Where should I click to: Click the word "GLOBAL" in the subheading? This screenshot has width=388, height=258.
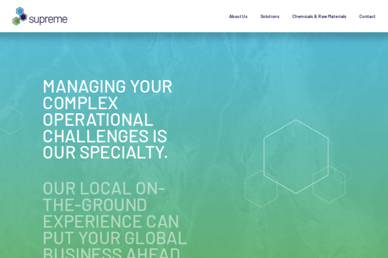156,238
